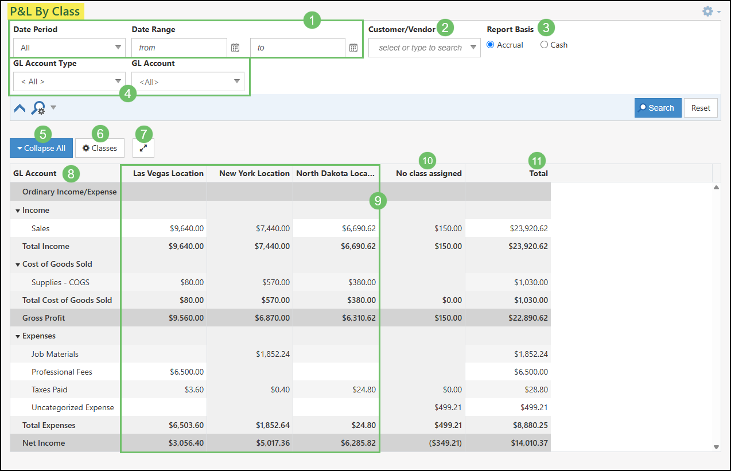
Task: Click Las Vegas Sales amount $9,640.00
Action: [186, 228]
